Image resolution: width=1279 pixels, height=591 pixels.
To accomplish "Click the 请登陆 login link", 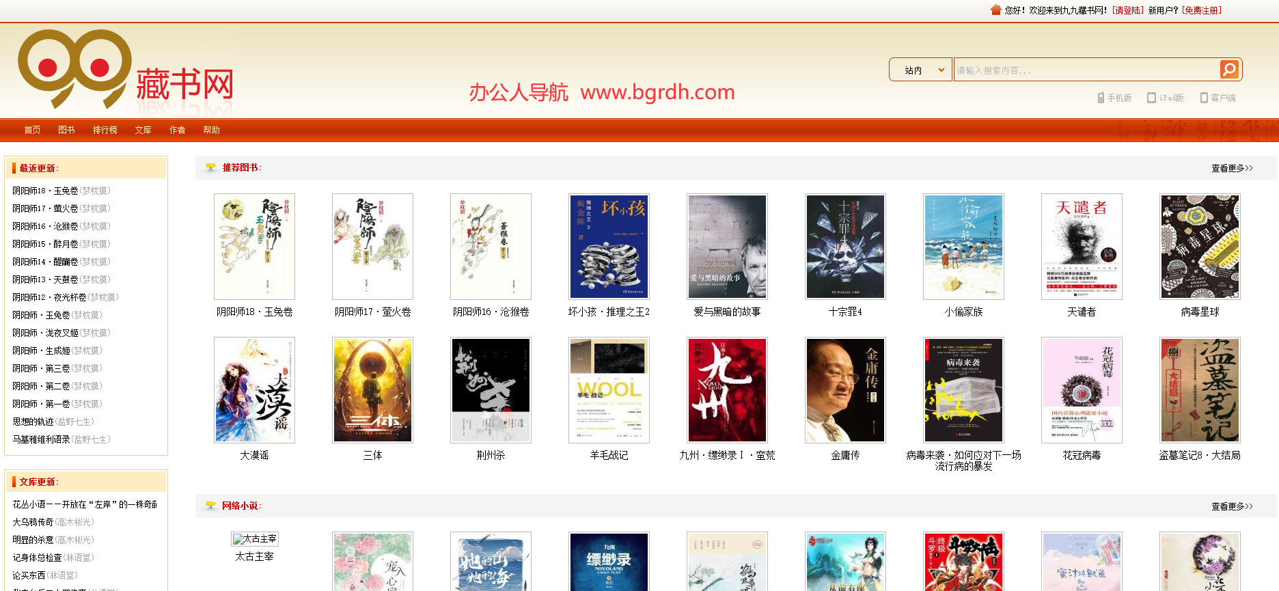I will pyautogui.click(x=1128, y=10).
